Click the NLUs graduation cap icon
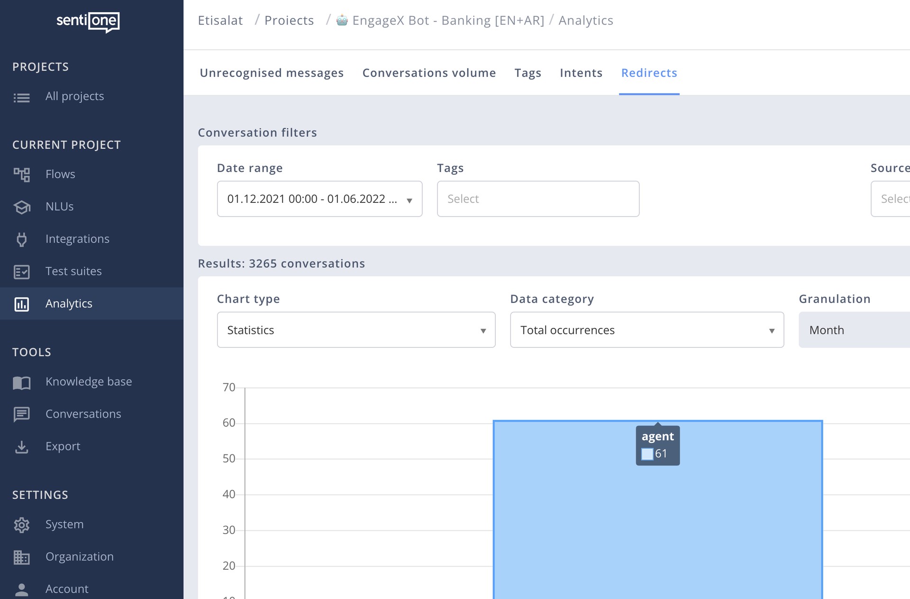 coord(22,207)
